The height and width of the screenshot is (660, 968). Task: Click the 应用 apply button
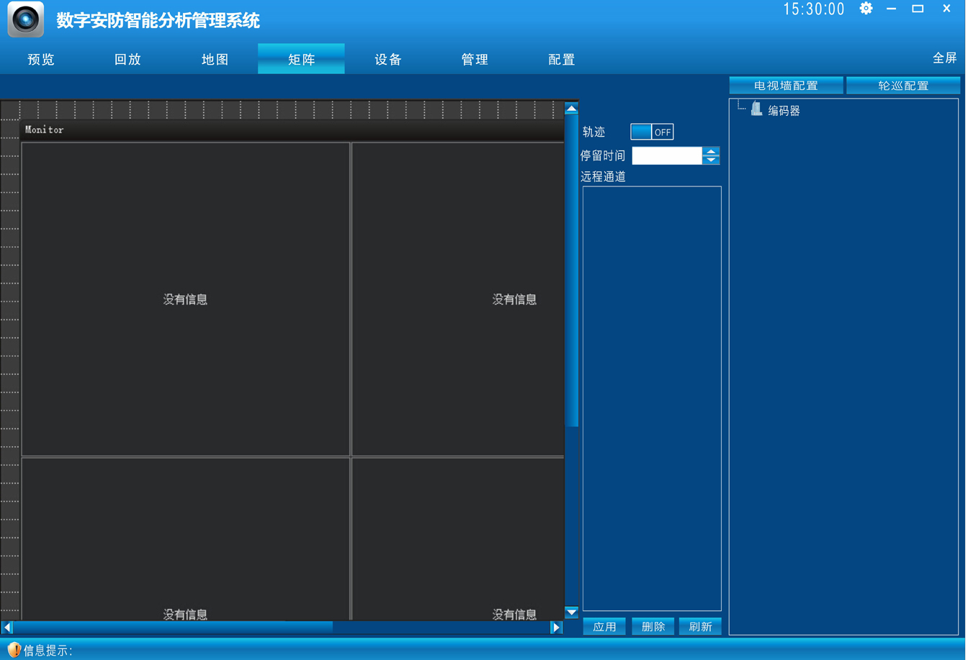[x=604, y=626]
